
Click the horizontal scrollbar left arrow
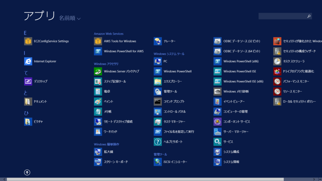click(4, 179)
